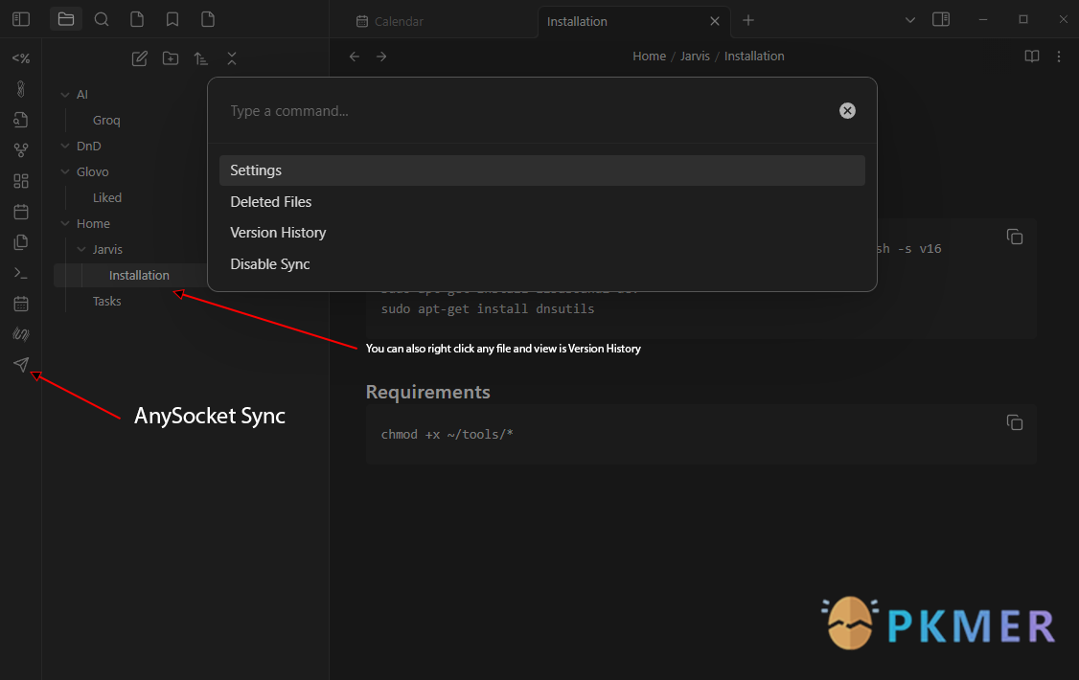Click the chmod +x ~/tools/* code line
The width and height of the screenshot is (1079, 680).
pos(448,435)
